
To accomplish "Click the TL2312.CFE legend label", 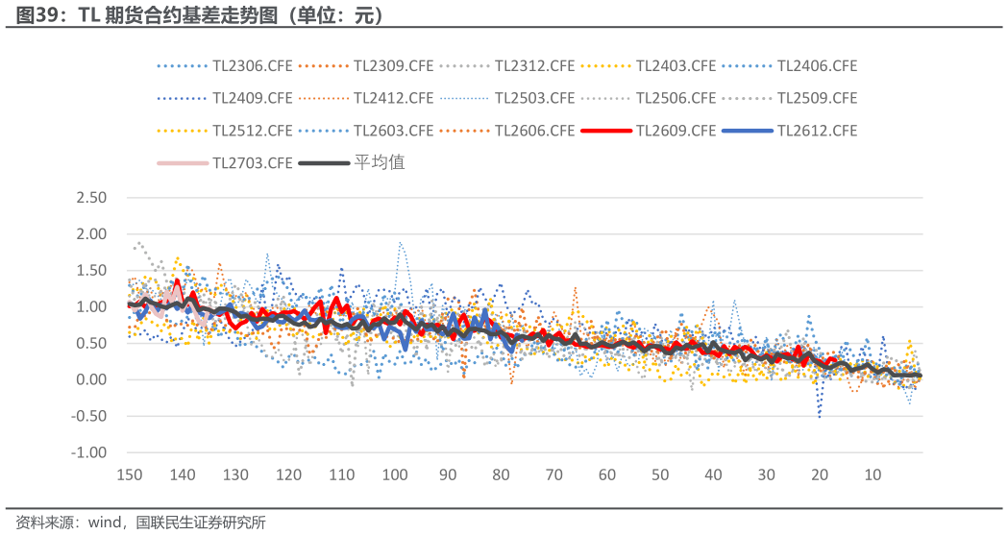I will pyautogui.click(x=535, y=66).
